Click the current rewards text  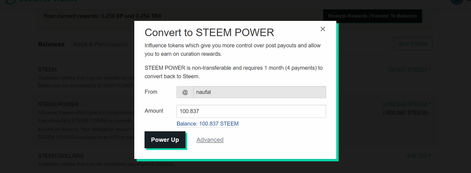(x=103, y=16)
